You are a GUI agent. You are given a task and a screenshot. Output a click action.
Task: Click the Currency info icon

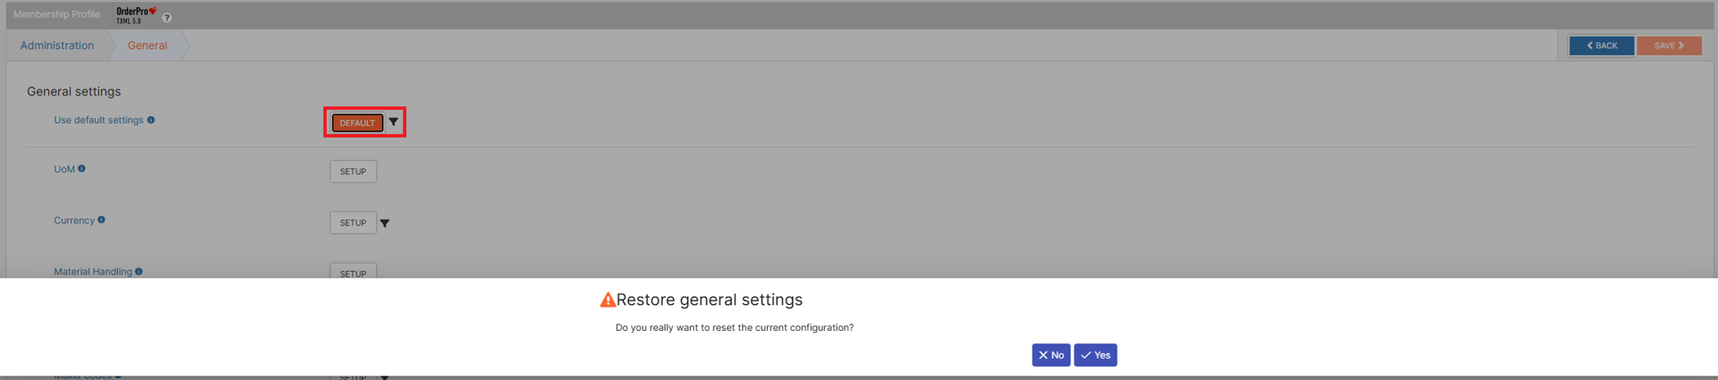point(101,220)
